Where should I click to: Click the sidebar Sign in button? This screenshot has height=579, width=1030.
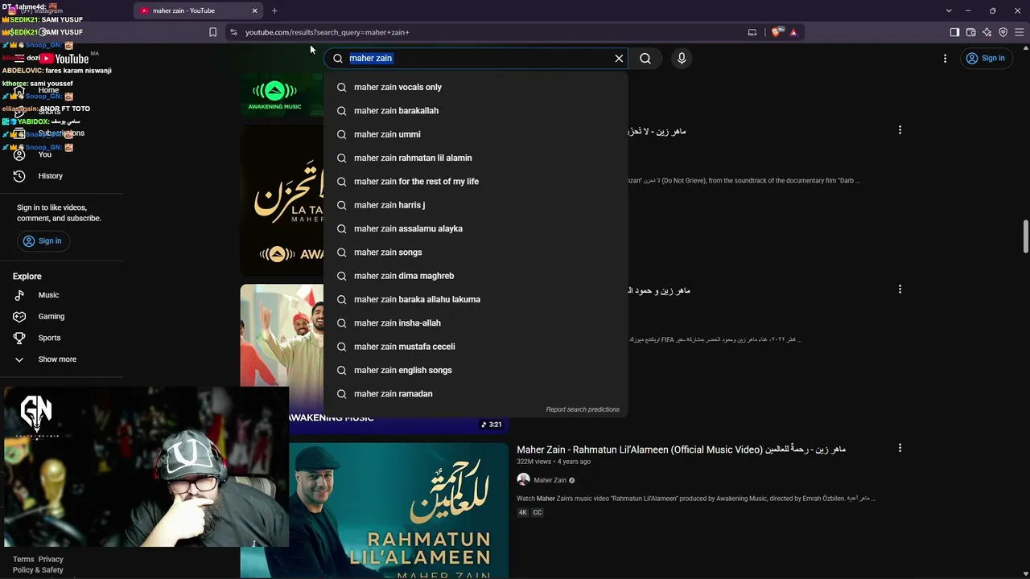[x=43, y=240]
